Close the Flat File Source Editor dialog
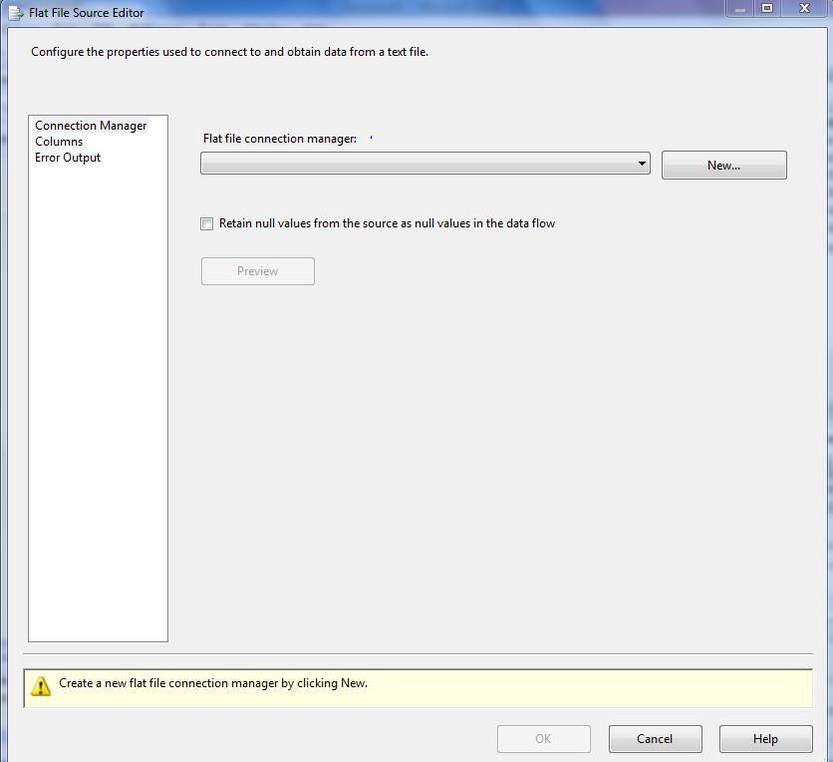The width and height of the screenshot is (833, 762). pyautogui.click(x=803, y=9)
